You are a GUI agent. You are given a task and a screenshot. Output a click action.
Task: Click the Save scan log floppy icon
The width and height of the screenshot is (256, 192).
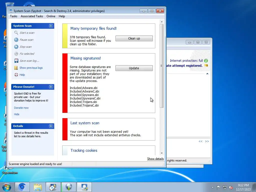(16, 61)
